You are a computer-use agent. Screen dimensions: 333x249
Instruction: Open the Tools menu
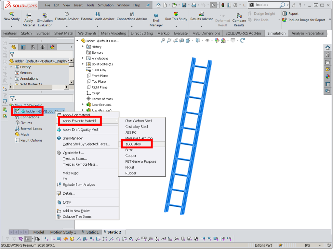90,5
